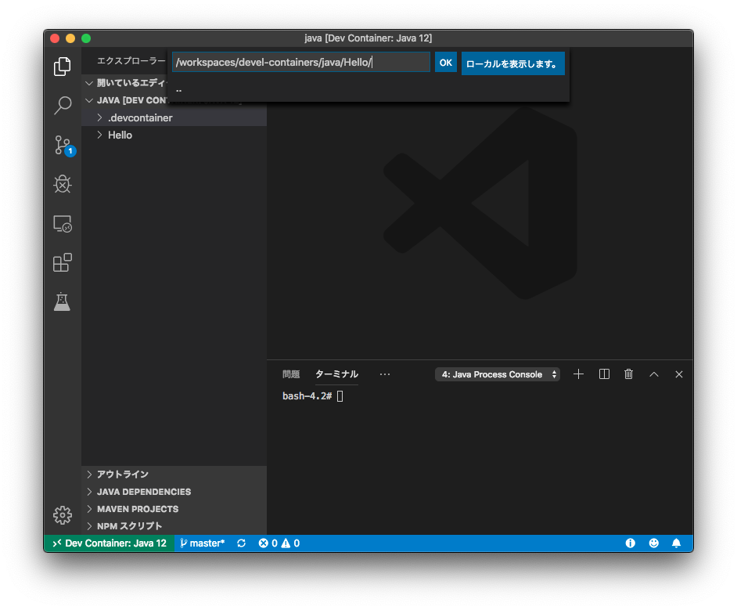The width and height of the screenshot is (737, 610).
Task: Expand the Hello folder
Action: 174,135
